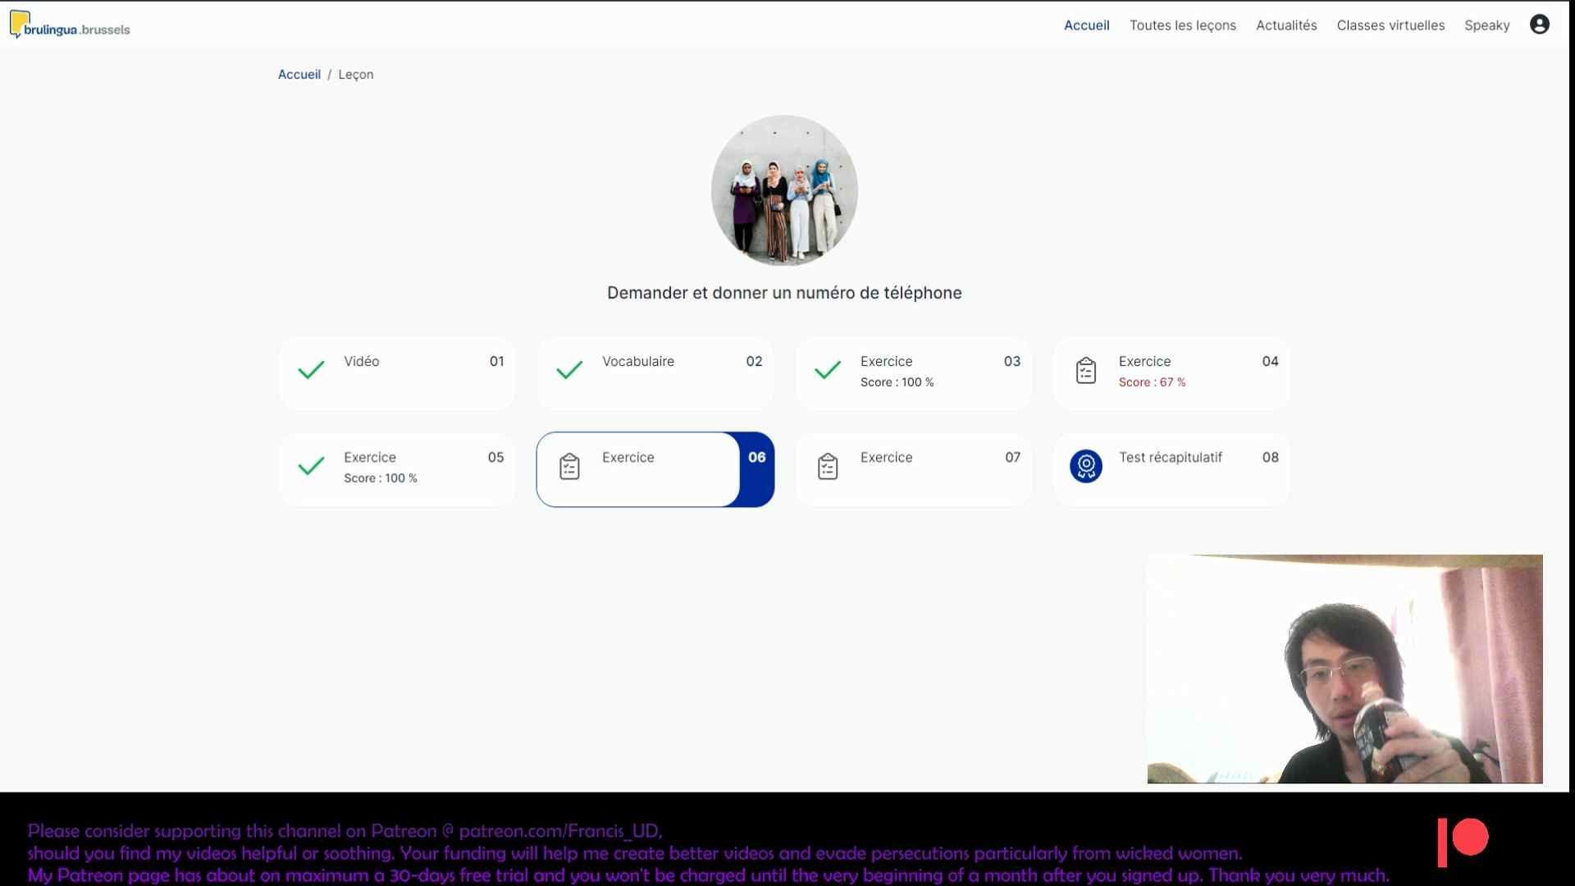Click the clipboard icon on Exercice 04
Viewport: 1575px width, 886px height.
[1086, 370]
